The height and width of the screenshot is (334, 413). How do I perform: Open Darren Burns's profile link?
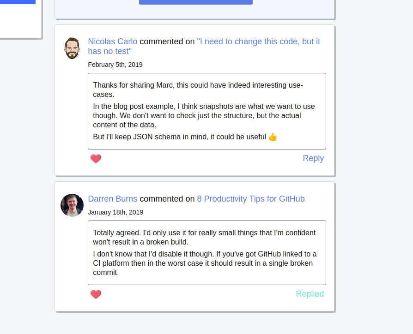coord(112,198)
